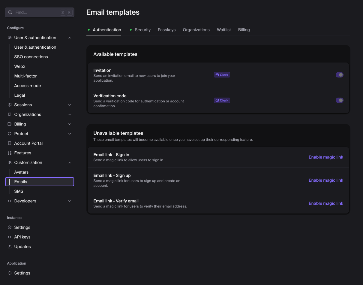Image resolution: width=363 pixels, height=285 pixels.
Task: Select the Billing email tab
Action: (244, 30)
